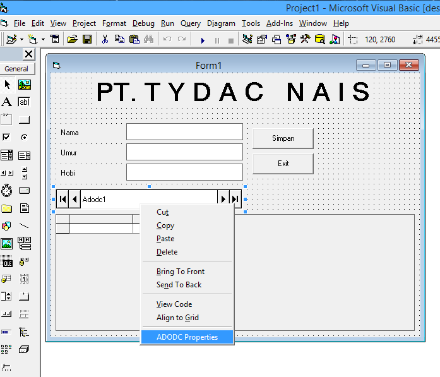Select the Line control tool
440x377 pixels.
click(x=24, y=226)
